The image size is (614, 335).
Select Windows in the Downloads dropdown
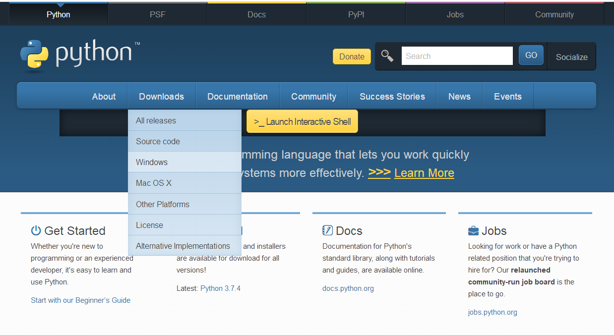pos(184,162)
